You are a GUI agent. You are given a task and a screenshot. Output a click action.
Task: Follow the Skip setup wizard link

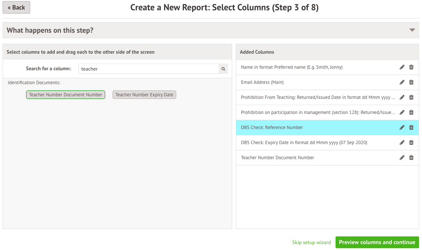[x=311, y=242]
